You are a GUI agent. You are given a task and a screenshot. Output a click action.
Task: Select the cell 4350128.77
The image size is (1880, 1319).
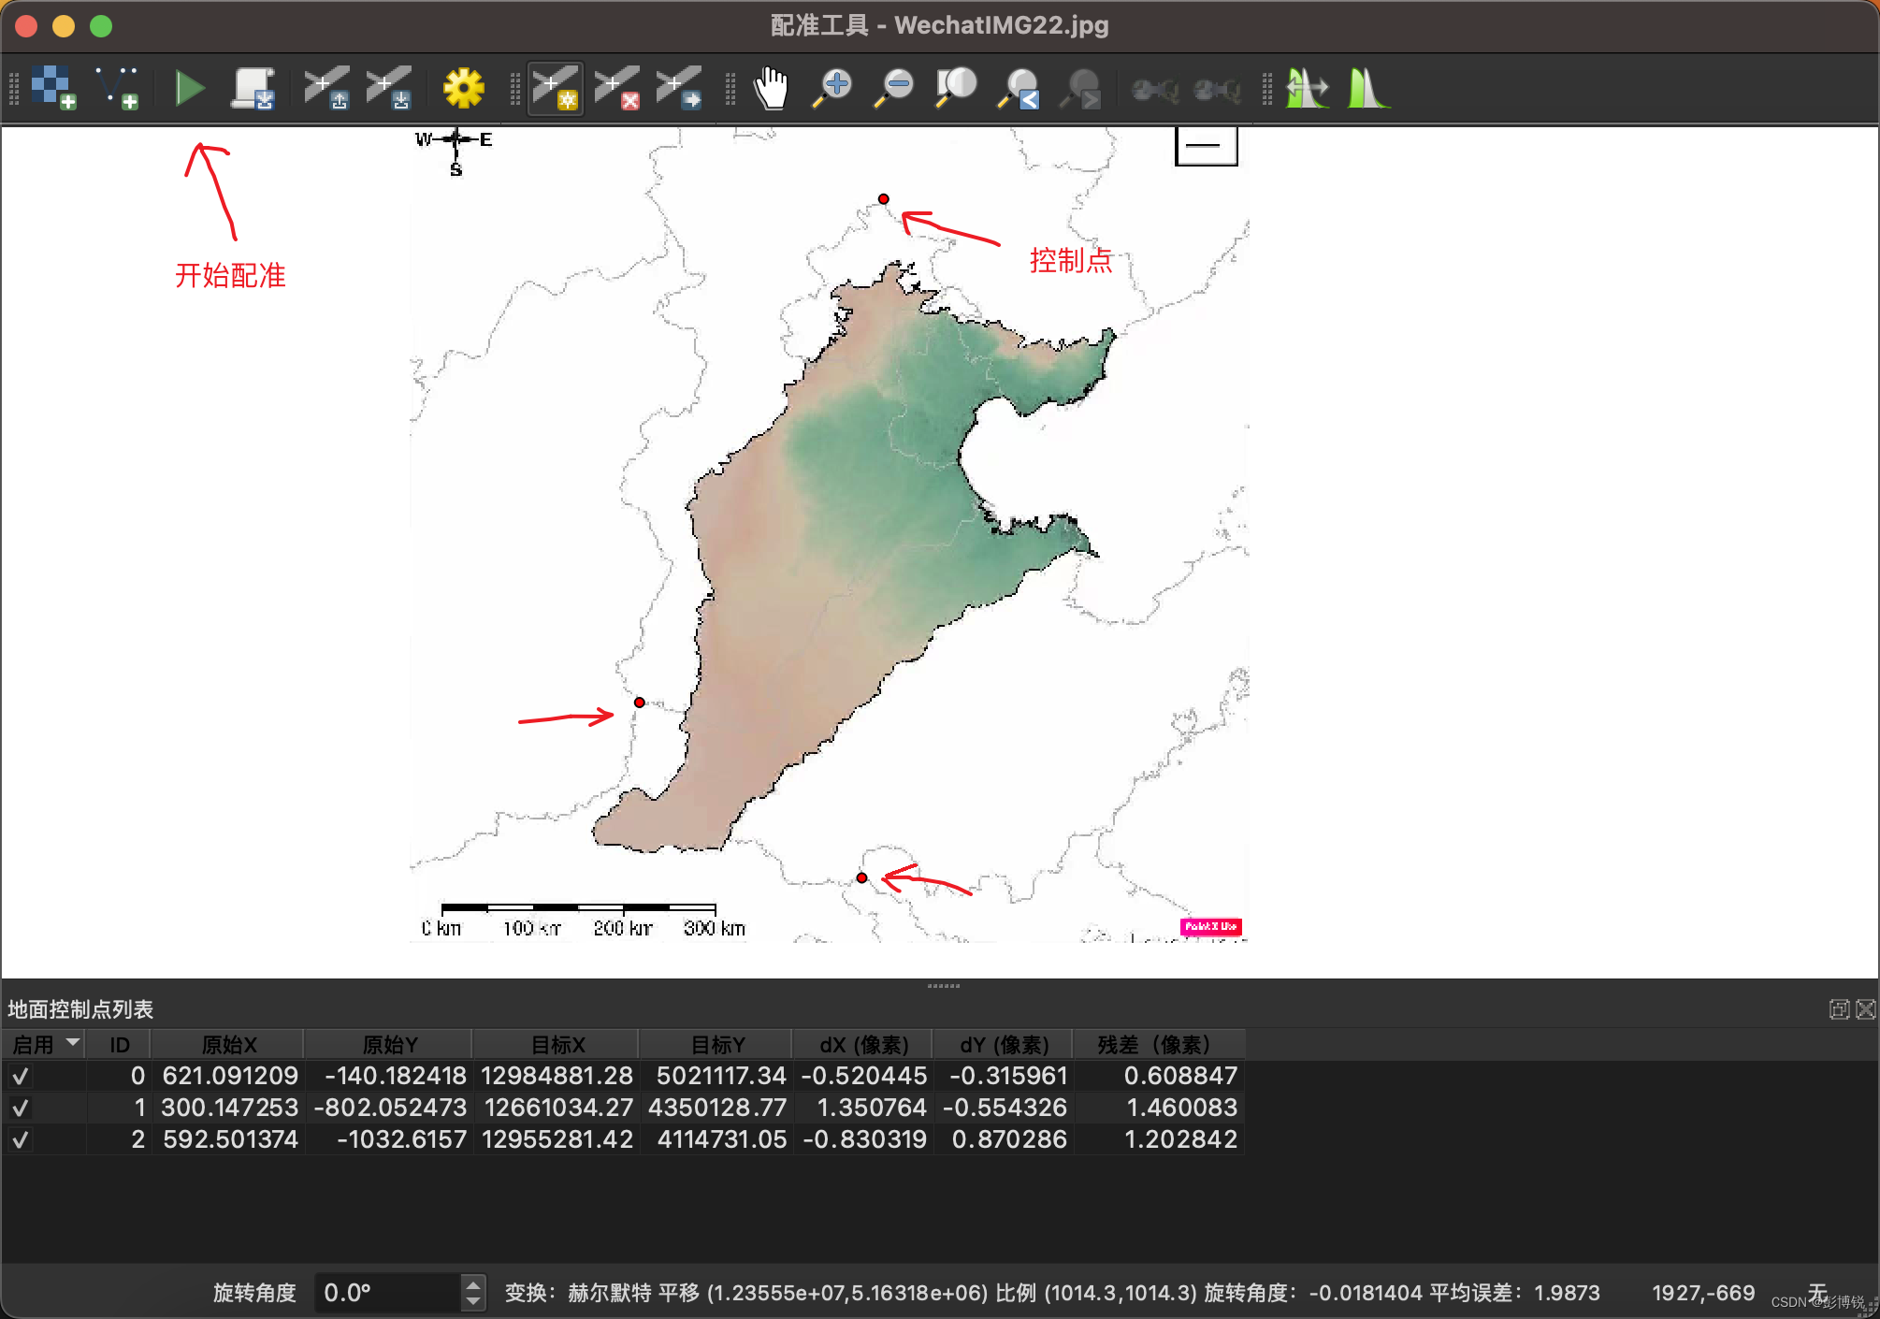tap(716, 1108)
